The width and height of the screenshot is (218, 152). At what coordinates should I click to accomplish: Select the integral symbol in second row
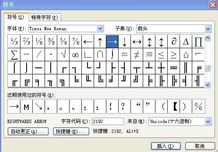click(x=112, y=55)
